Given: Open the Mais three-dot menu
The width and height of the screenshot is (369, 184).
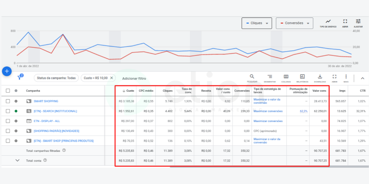Looking at the screenshot, I should click(x=346, y=77).
